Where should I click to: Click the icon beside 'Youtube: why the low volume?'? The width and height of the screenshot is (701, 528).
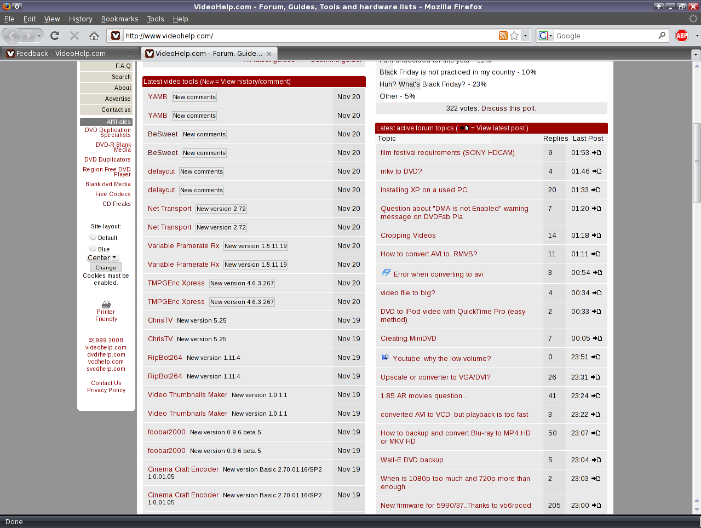point(386,357)
